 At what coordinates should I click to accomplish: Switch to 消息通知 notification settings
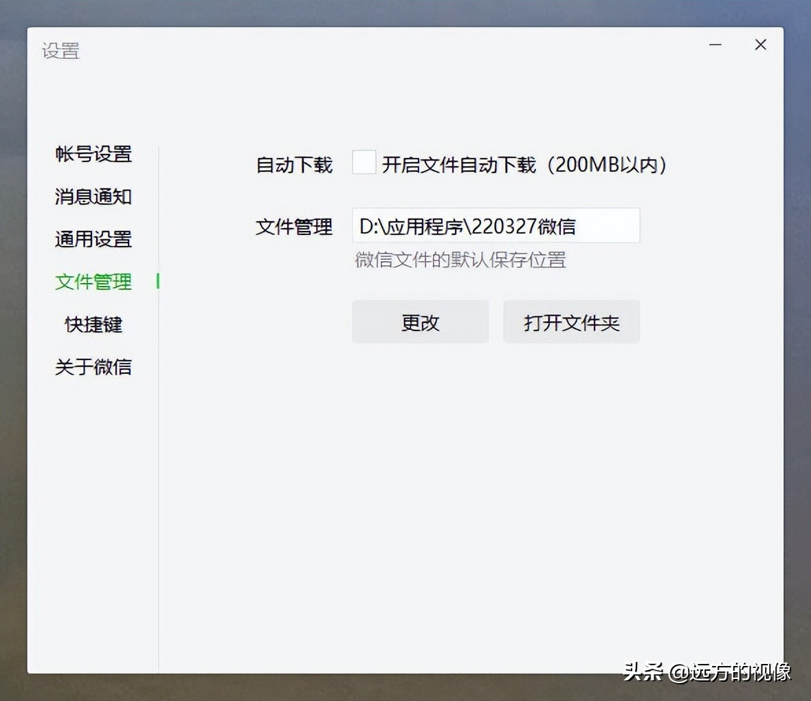94,197
